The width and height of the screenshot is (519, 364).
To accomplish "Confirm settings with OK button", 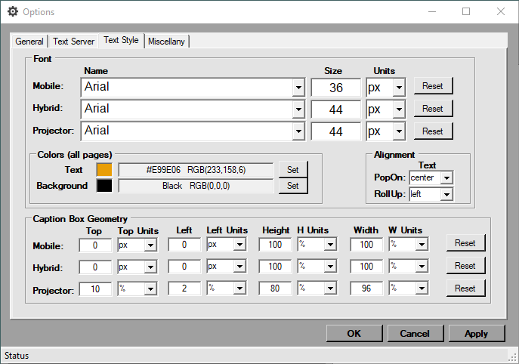I will [354, 333].
